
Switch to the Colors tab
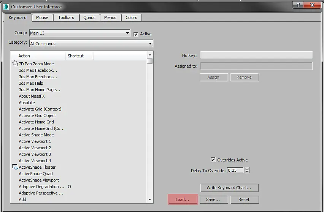point(132,17)
